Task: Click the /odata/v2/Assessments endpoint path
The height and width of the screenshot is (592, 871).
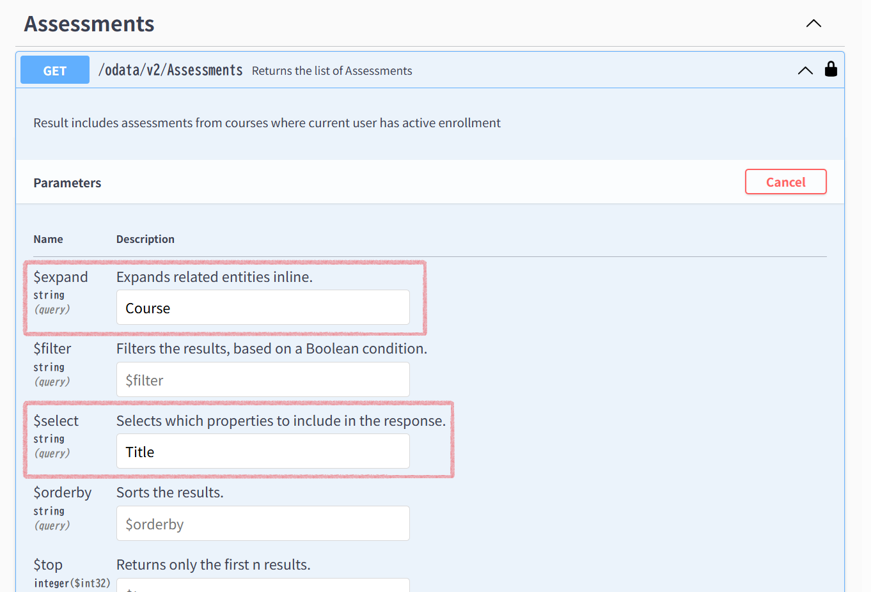Action: click(x=170, y=70)
